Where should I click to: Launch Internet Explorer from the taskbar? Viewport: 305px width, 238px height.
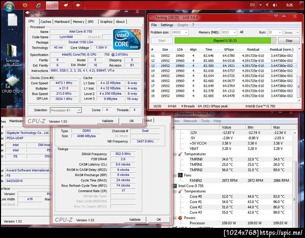(39, 5)
